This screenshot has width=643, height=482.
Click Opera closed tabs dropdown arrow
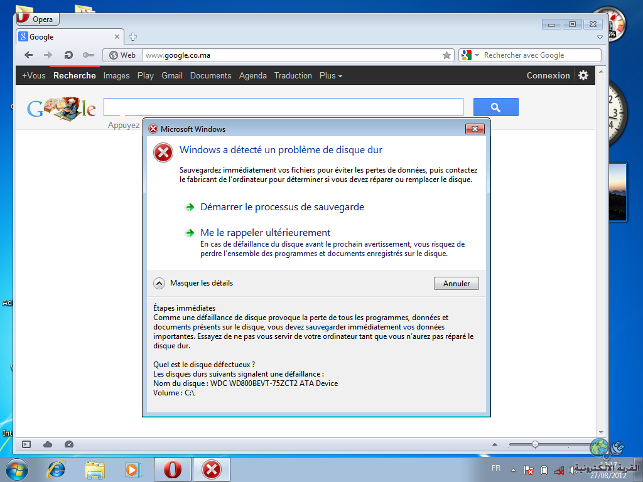point(600,37)
